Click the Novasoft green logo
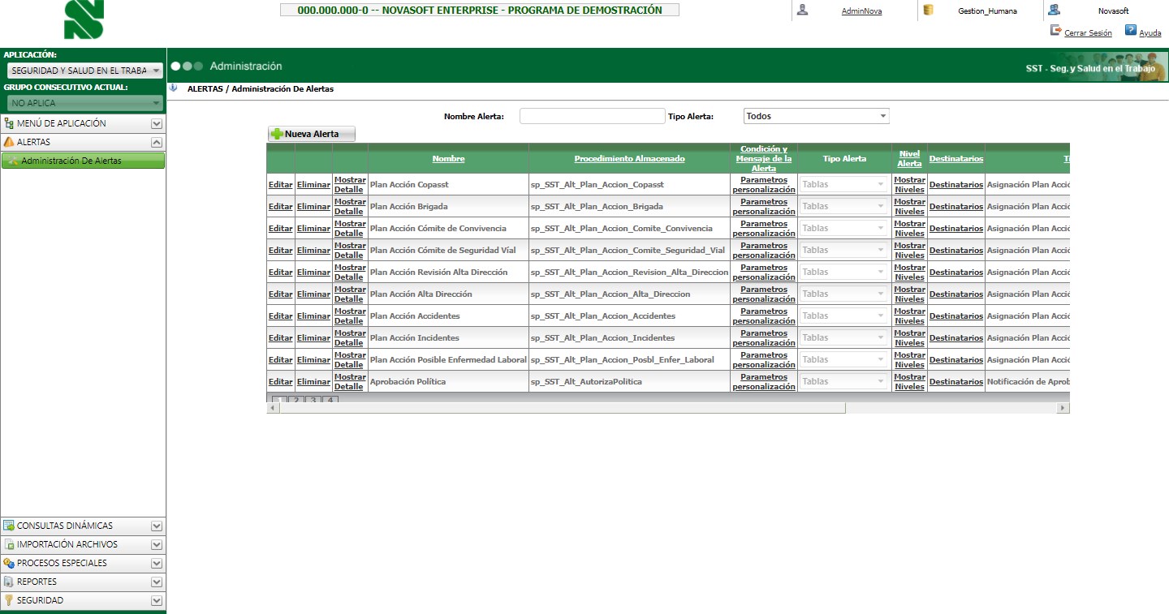This screenshot has height=614, width=1169. (x=84, y=19)
